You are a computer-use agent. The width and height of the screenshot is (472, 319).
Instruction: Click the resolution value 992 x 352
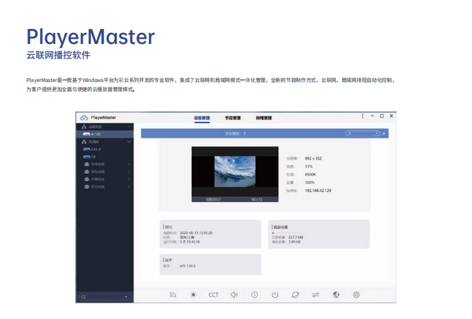tap(313, 158)
